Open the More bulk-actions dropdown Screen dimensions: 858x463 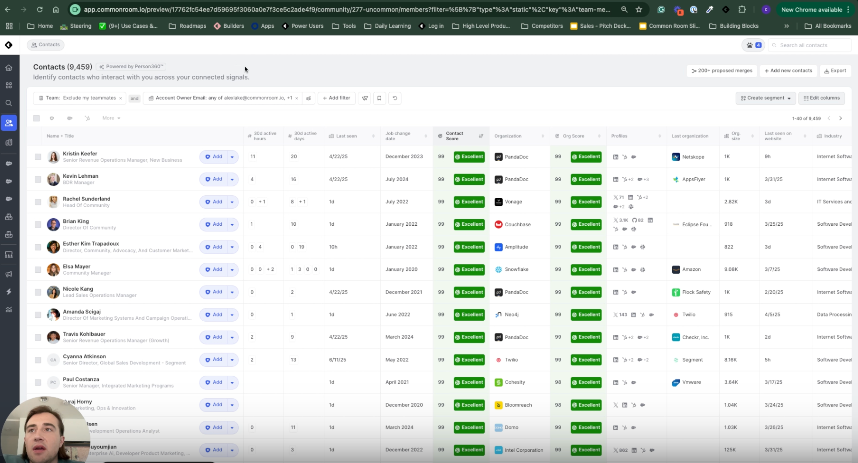point(111,118)
